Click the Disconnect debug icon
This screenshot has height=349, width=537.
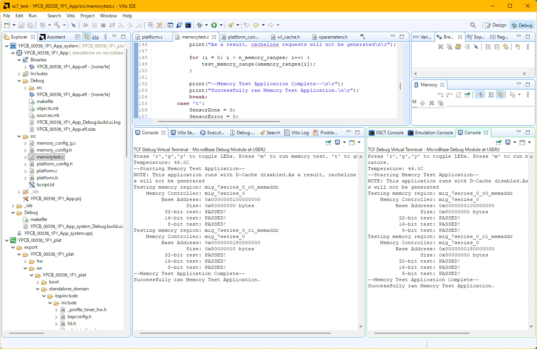coord(112,25)
